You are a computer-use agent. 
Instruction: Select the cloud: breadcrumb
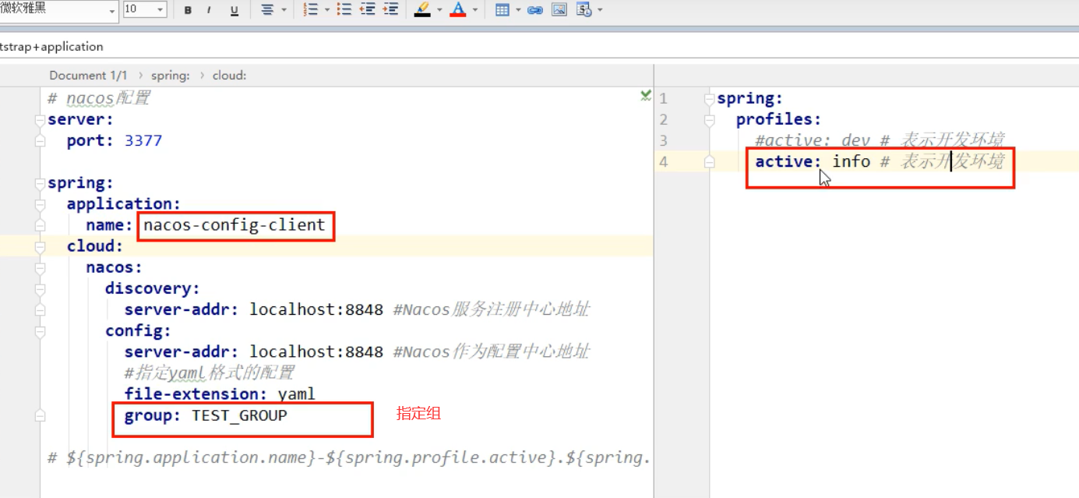[x=229, y=76]
